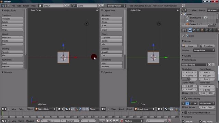219x123 pixels.
Task: Set anti-aliasing samples to 5
Action: point(183,104)
